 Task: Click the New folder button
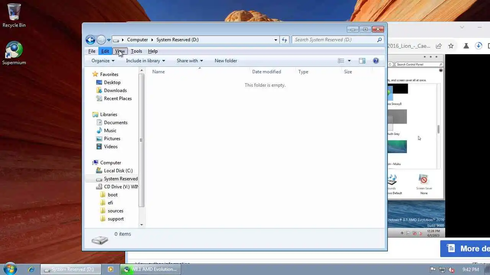(x=226, y=61)
